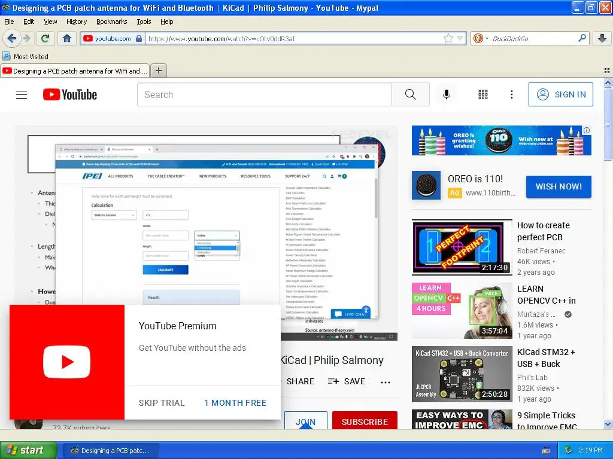Click the "KiCad STM32 + USB + Buck" title
Screen dimensions: 613x459
(x=546, y=358)
